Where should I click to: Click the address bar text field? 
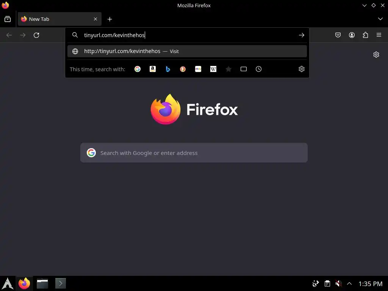pyautogui.click(x=188, y=35)
